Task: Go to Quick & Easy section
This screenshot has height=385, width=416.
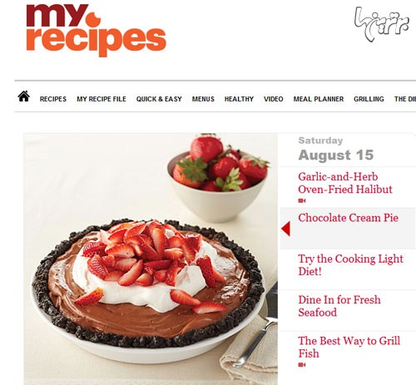Action: pyautogui.click(x=159, y=99)
